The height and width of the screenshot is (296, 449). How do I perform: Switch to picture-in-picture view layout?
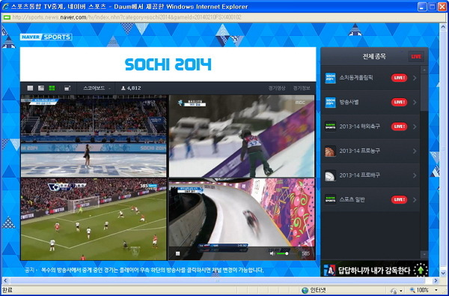pos(41,88)
